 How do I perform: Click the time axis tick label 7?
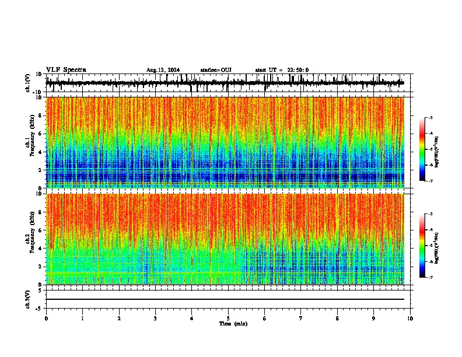click(301, 318)
